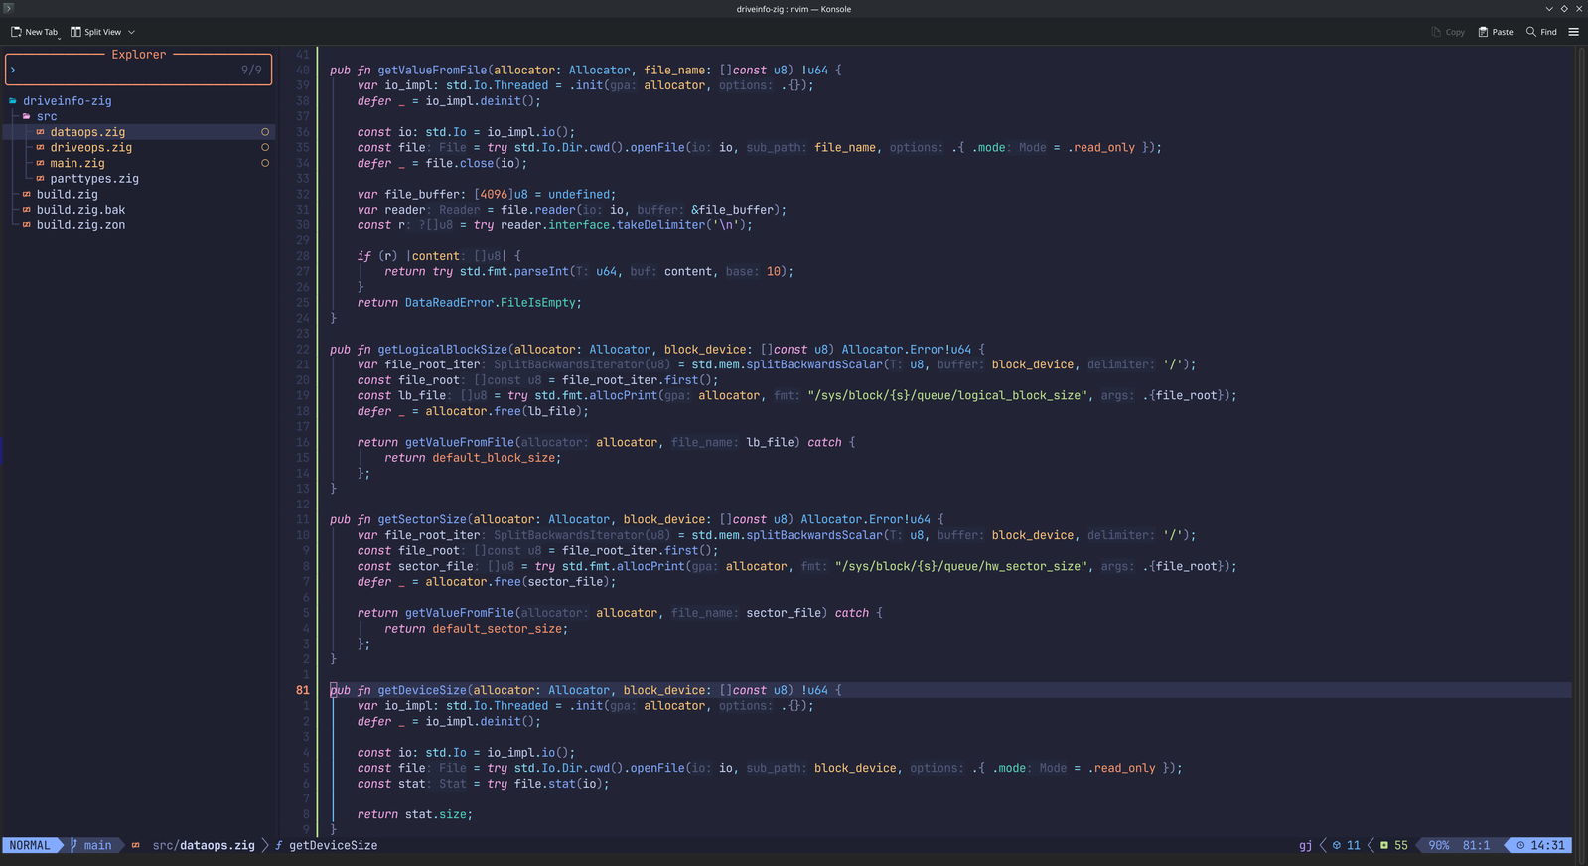This screenshot has width=1588, height=866.
Task: Click the Zig file icon beside dataops.zig
Action: click(x=40, y=132)
